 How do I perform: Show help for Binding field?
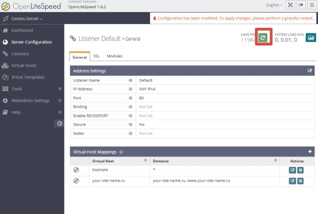(131, 107)
